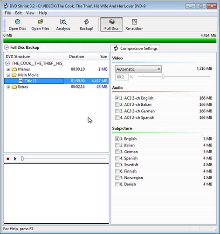Select the Title 11 row
Viewport: 220px width, 234px height.
56,81
